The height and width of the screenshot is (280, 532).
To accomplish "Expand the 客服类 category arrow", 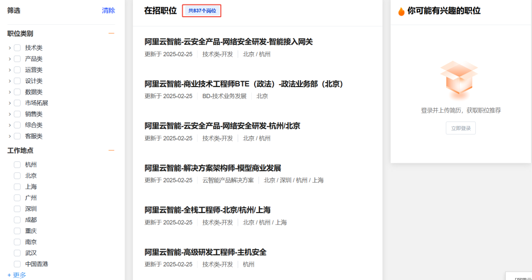I will coord(9,136).
